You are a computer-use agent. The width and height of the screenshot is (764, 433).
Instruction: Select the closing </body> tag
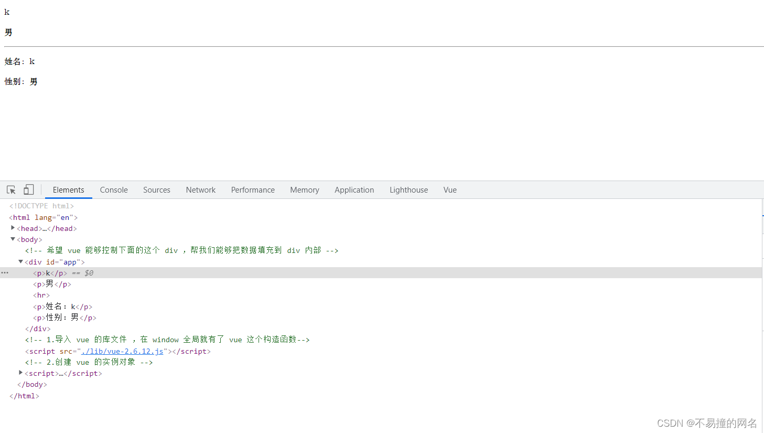[x=32, y=385]
